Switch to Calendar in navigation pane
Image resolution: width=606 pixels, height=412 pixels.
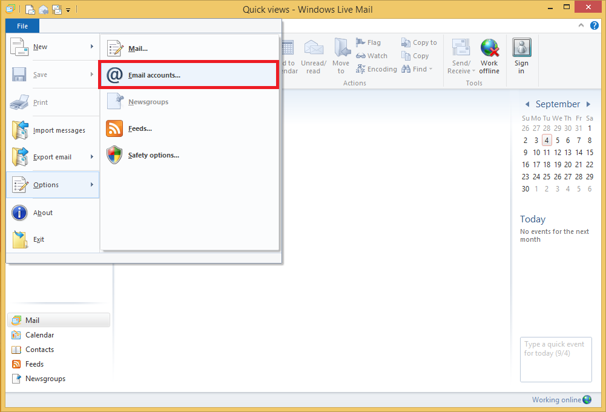(x=39, y=335)
